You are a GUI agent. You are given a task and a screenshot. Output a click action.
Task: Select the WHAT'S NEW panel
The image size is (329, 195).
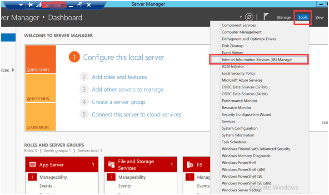40,88
